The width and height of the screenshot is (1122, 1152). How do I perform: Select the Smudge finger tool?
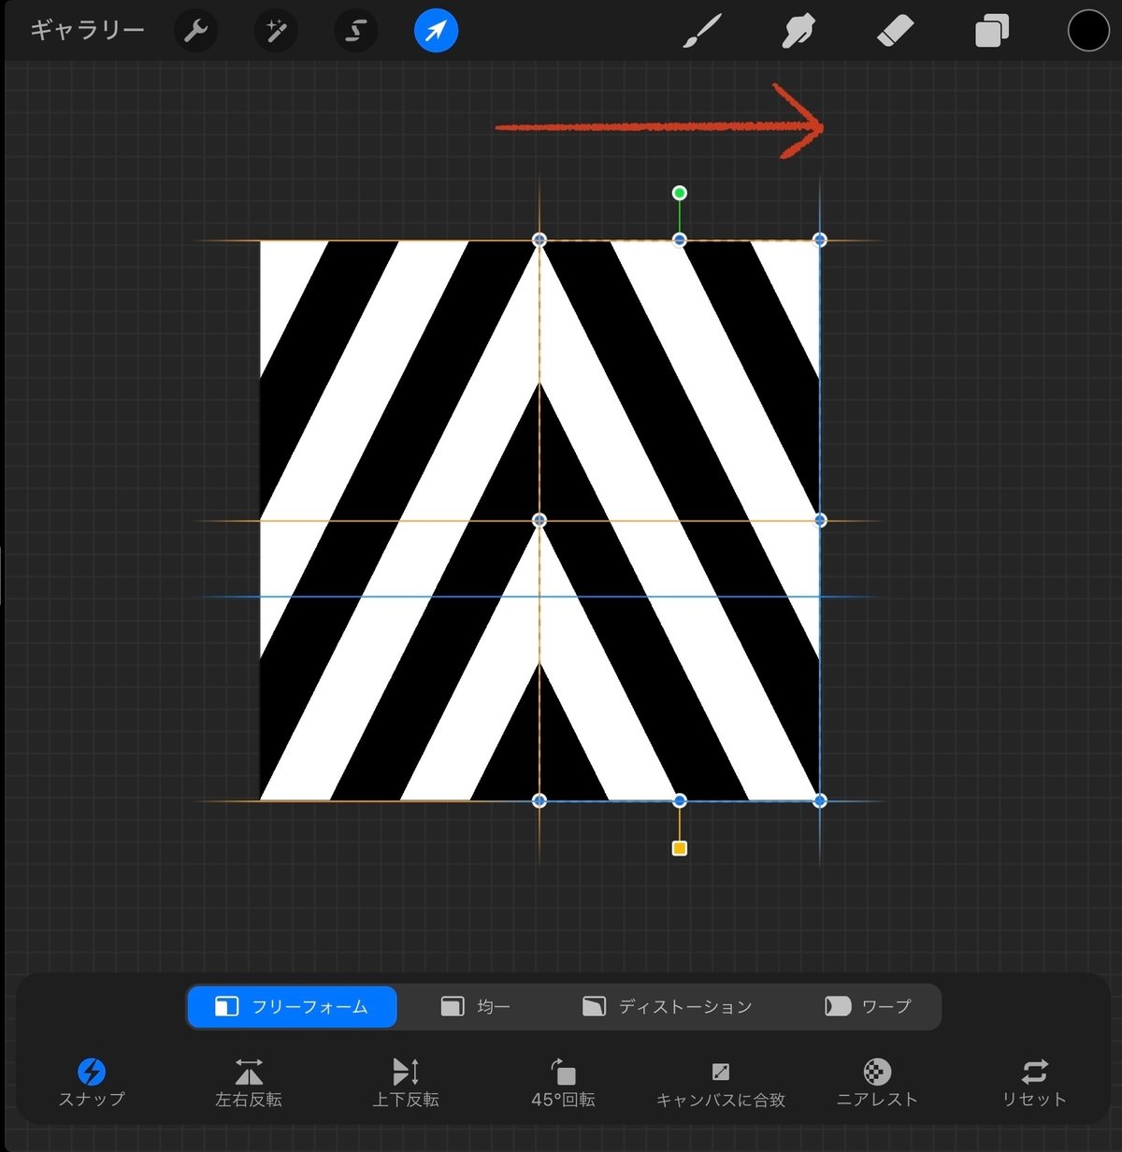pyautogui.click(x=798, y=32)
